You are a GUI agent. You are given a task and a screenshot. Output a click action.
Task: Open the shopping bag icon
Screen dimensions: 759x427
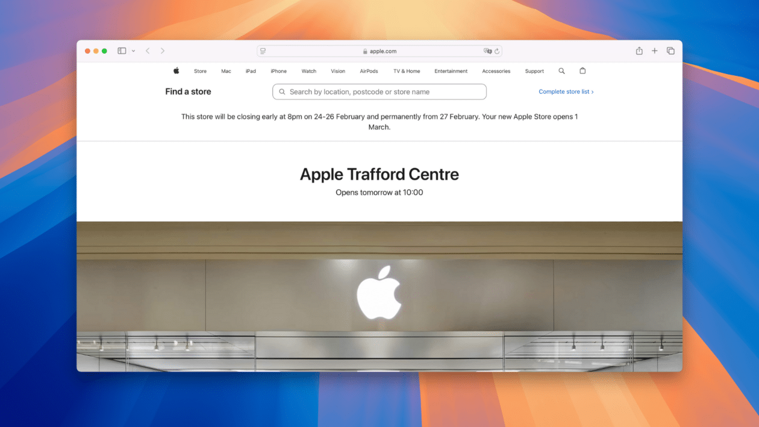pyautogui.click(x=583, y=71)
